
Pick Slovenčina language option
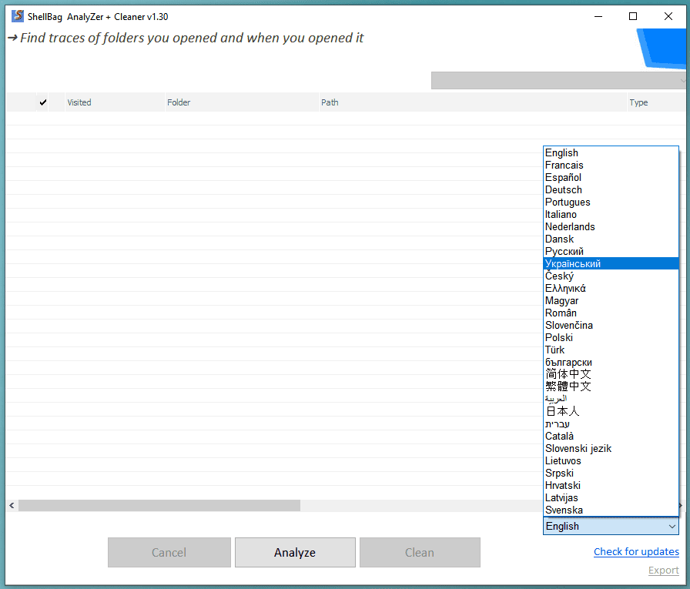click(x=611, y=325)
